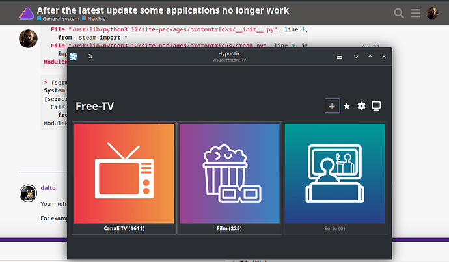The height and width of the screenshot is (262, 449).
Task: Open the forum hamburger menu
Action: point(416,13)
